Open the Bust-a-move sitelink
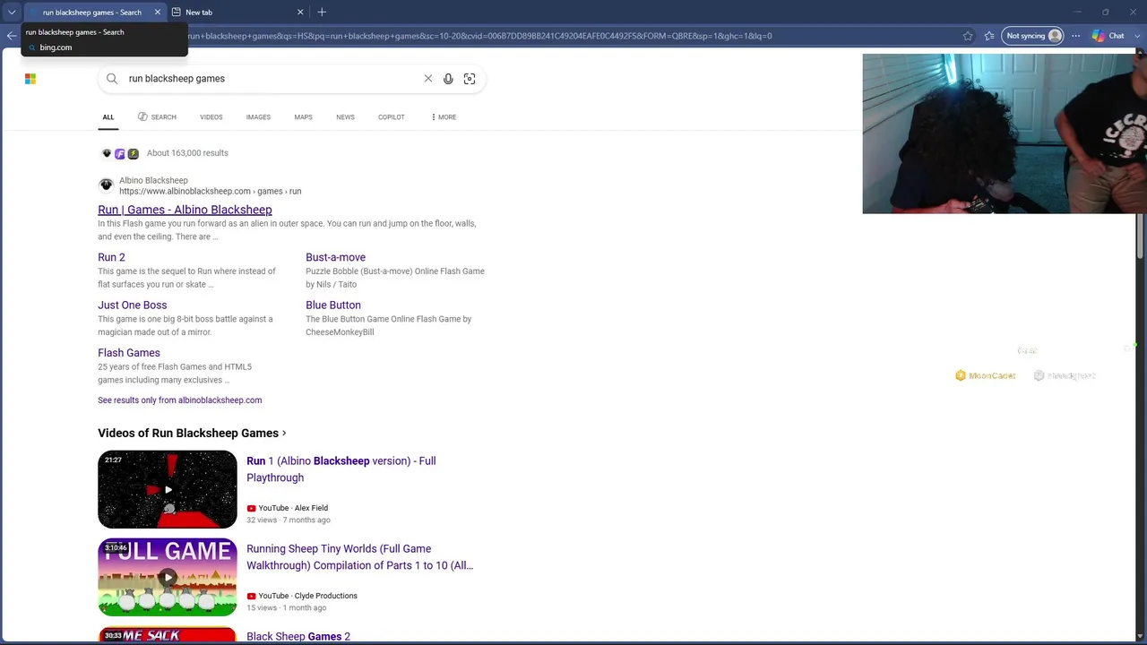The image size is (1147, 645). (335, 257)
